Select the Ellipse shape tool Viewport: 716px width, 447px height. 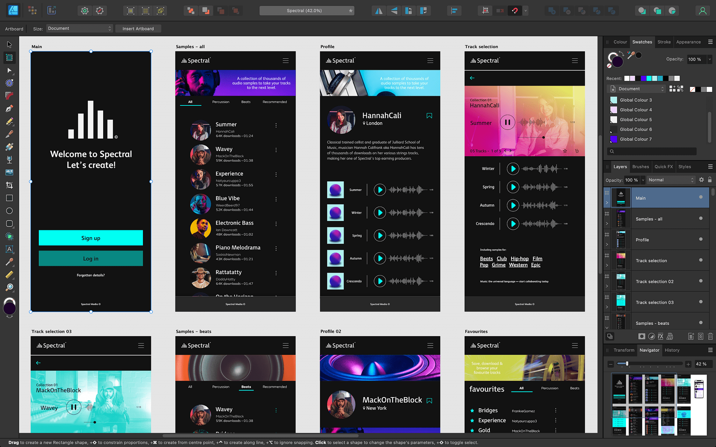[9, 211]
